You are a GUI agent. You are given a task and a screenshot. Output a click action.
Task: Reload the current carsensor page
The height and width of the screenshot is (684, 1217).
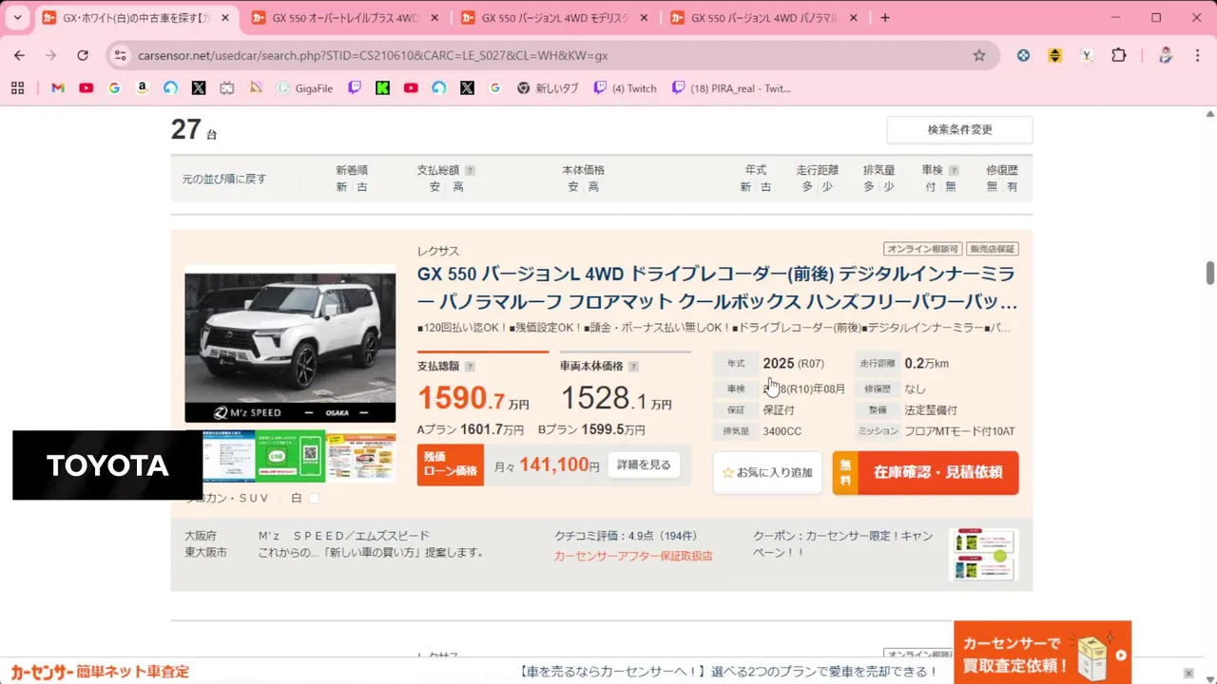pyautogui.click(x=83, y=55)
